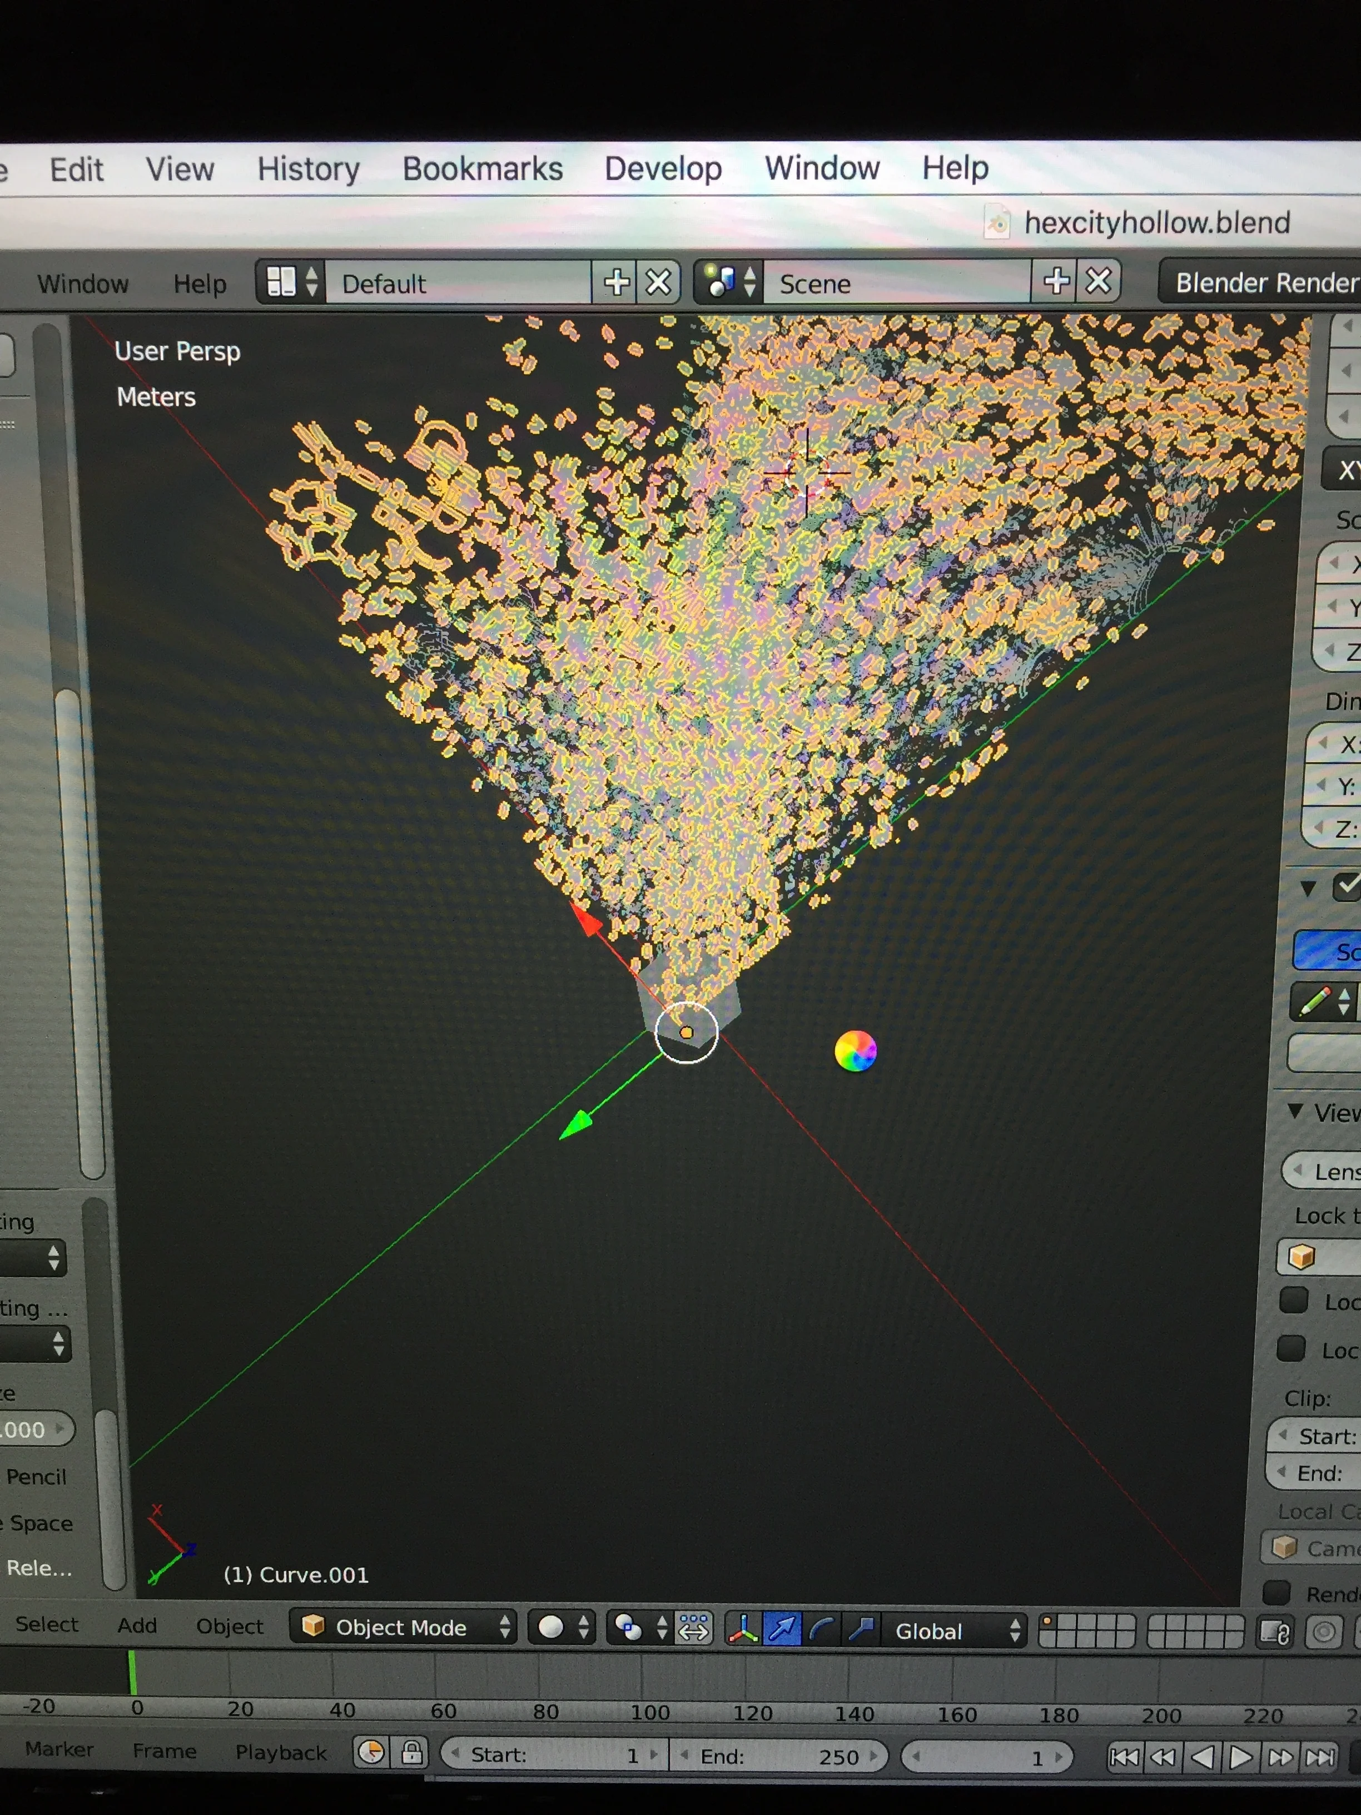Open the Add menu in the viewport header
The image size is (1361, 1815).
[x=137, y=1625]
